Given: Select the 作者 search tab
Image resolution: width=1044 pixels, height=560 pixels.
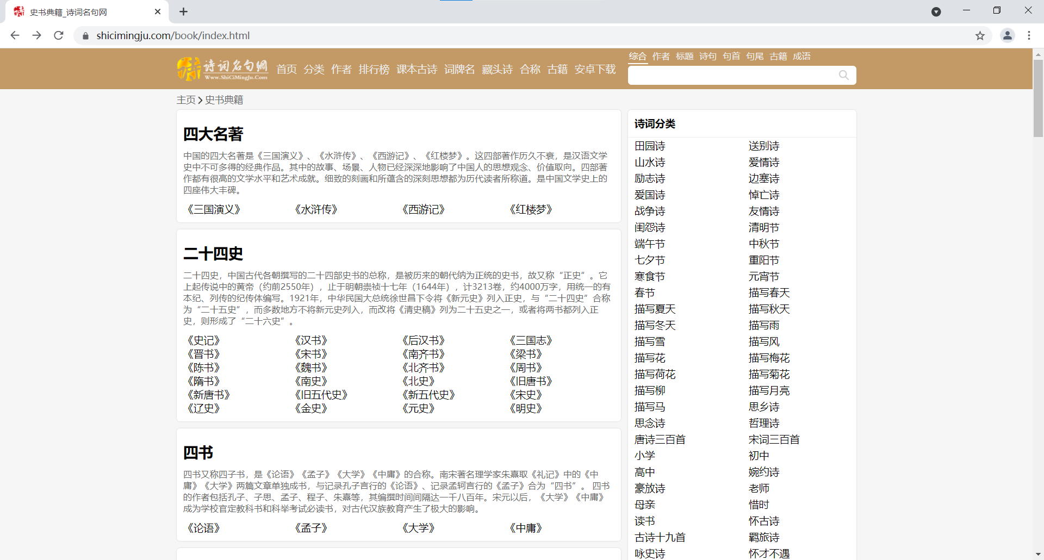Looking at the screenshot, I should (661, 56).
